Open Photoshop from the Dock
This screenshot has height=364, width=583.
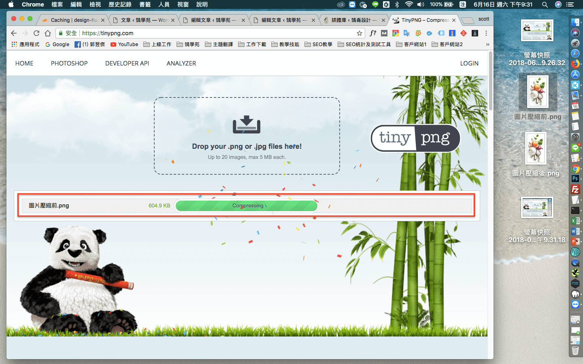click(575, 178)
